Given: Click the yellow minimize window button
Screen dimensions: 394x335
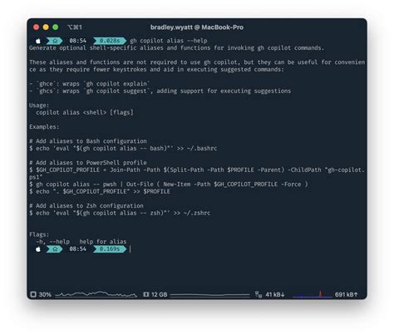Looking at the screenshot, I should (x=46, y=27).
